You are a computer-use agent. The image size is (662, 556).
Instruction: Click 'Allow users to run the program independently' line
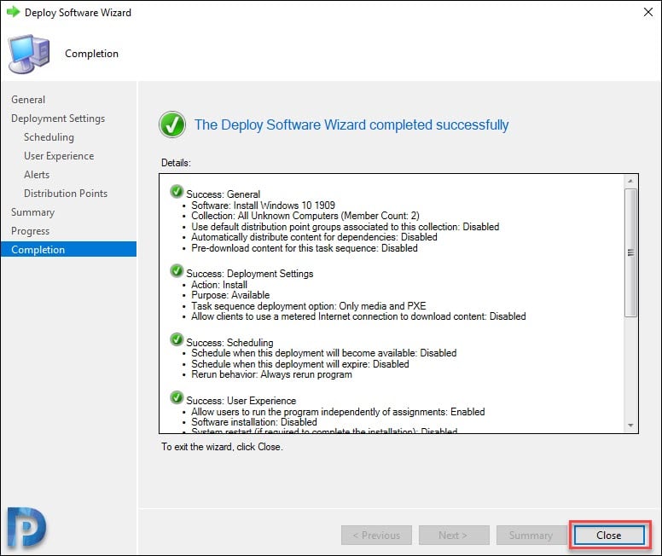338,412
